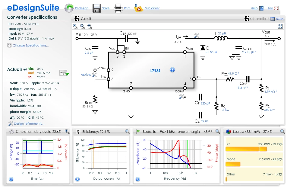This screenshot has width=290, height=189.
Task: Open the Actuals slider settings icon
Action: [x=64, y=73]
